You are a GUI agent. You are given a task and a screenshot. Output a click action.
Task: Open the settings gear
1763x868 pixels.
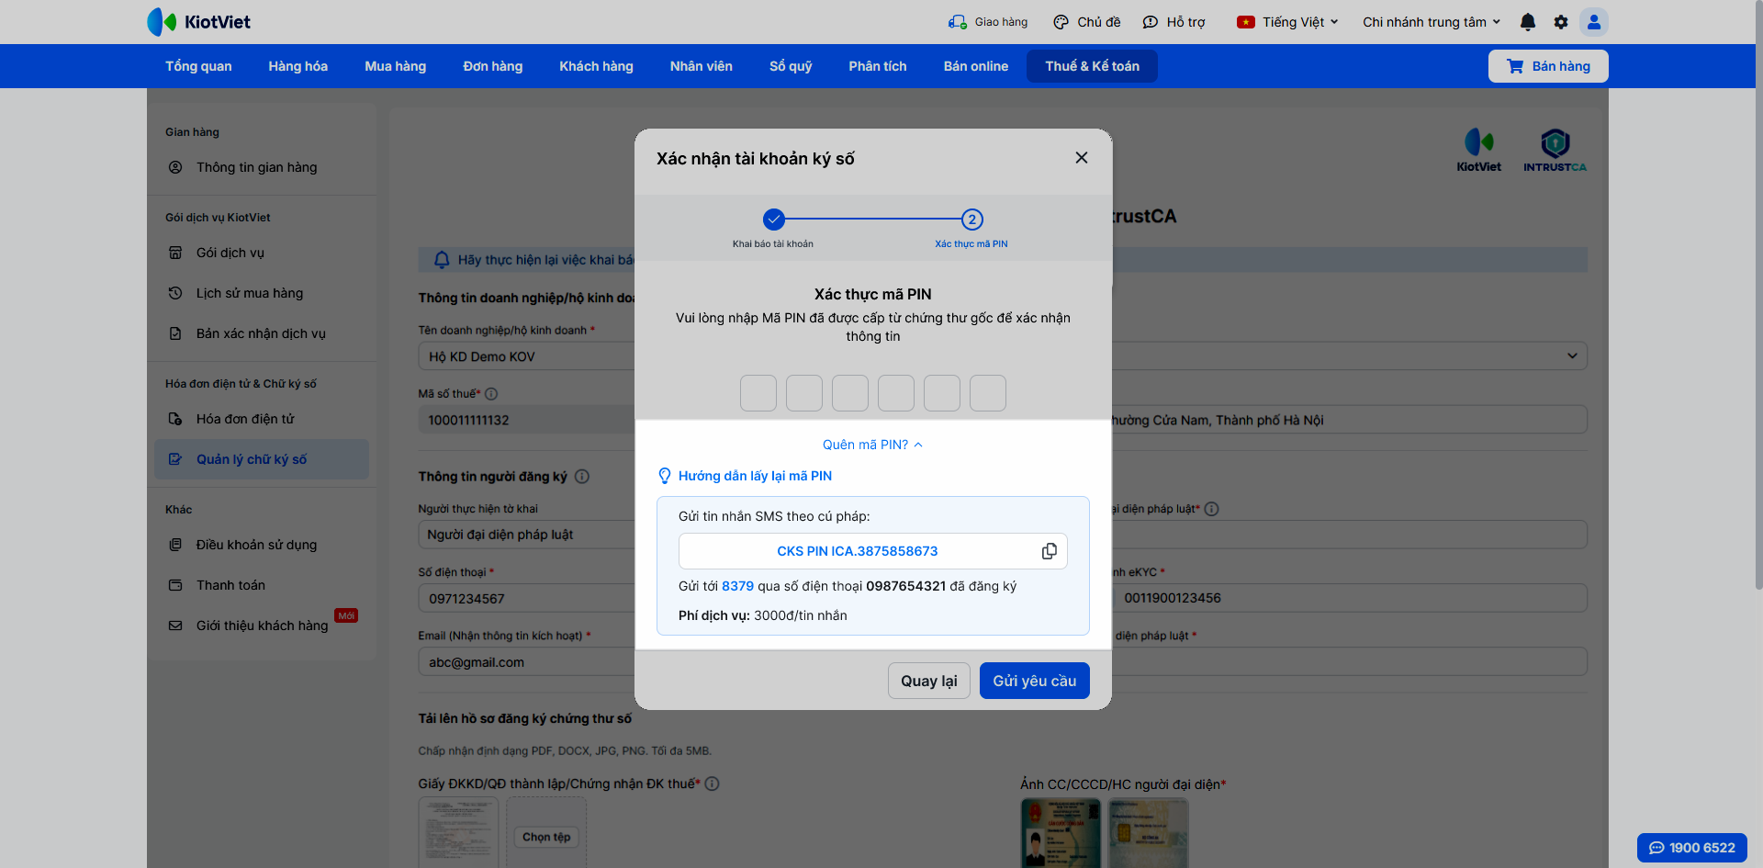pos(1561,22)
